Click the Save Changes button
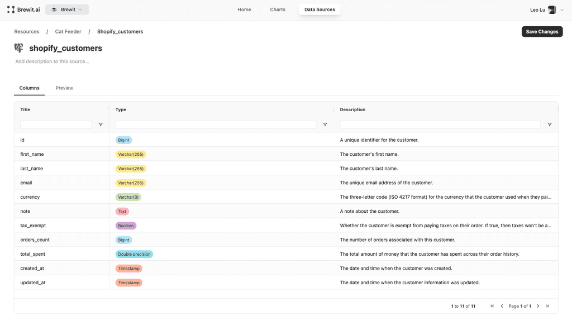The image size is (572, 325). (x=541, y=31)
